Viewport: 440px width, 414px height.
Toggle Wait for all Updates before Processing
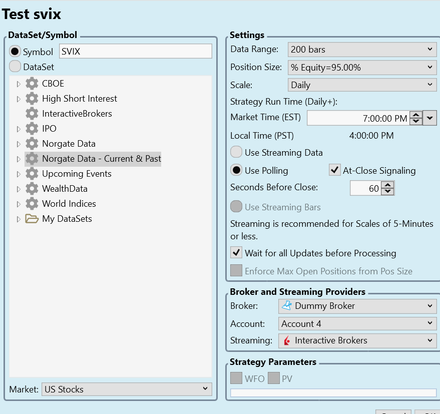tap(236, 253)
